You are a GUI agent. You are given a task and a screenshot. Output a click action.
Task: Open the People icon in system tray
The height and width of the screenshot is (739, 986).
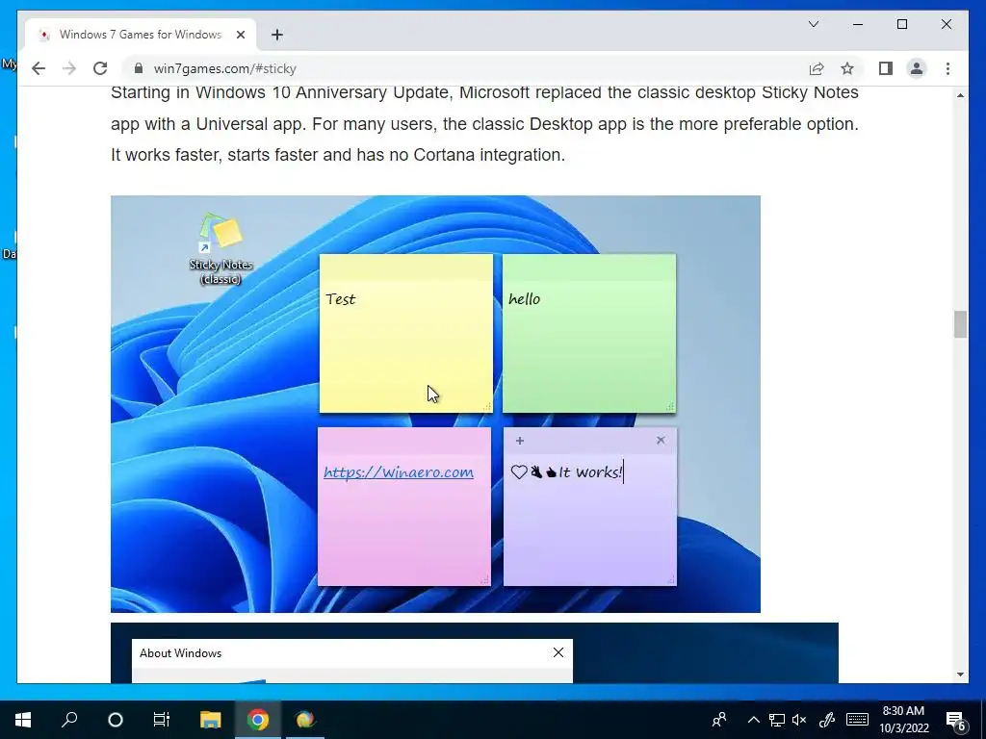coord(719,720)
